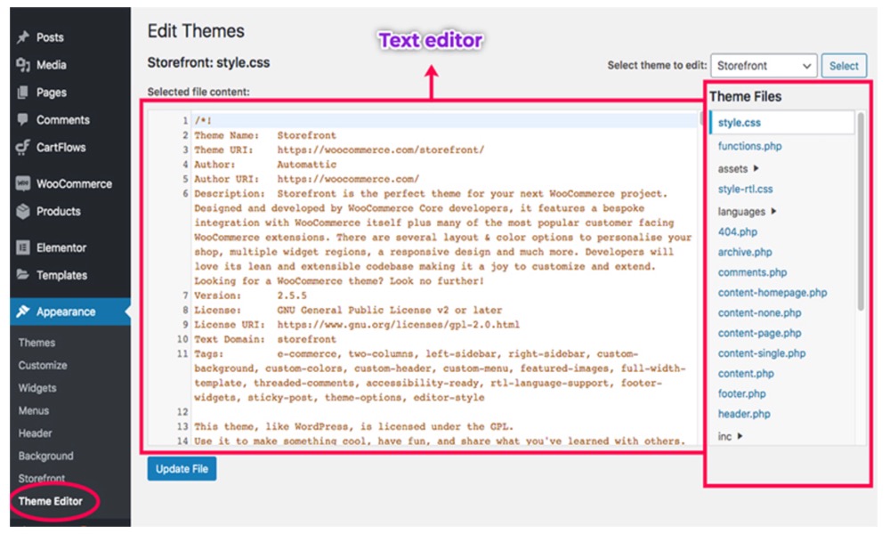Open the Themes submenu link
The height and width of the screenshot is (534, 890).
36,343
